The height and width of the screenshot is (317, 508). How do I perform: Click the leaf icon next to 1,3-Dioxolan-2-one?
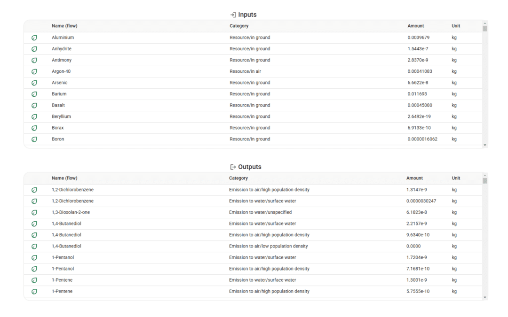click(34, 212)
